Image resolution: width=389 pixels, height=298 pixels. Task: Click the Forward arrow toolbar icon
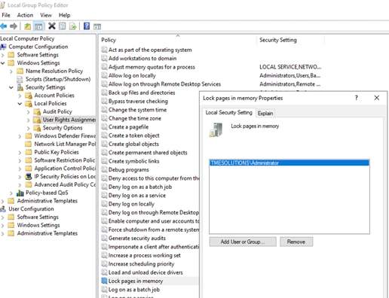pyautogui.click(x=14, y=26)
